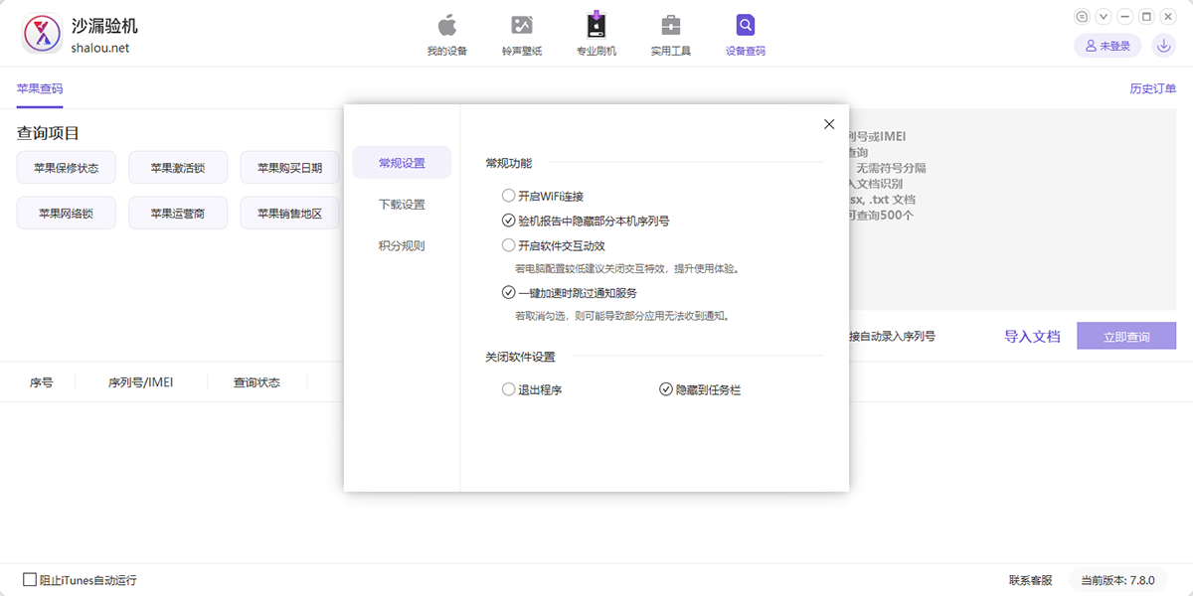This screenshot has width=1193, height=596.
Task: Select 退出程序 radio option
Action: (508, 390)
